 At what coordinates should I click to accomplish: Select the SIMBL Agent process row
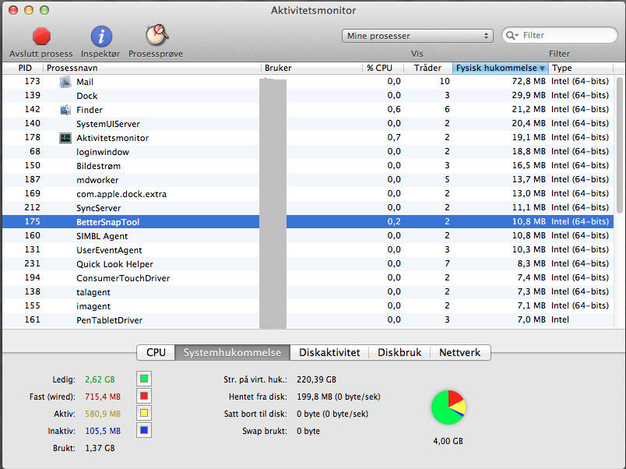pos(308,236)
